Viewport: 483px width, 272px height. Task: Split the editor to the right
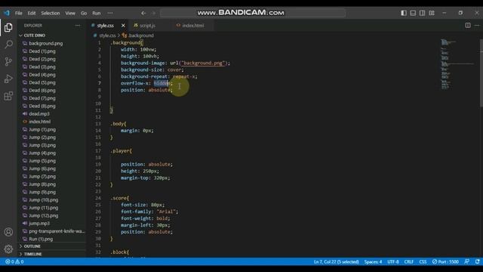pyautogui.click(x=468, y=25)
